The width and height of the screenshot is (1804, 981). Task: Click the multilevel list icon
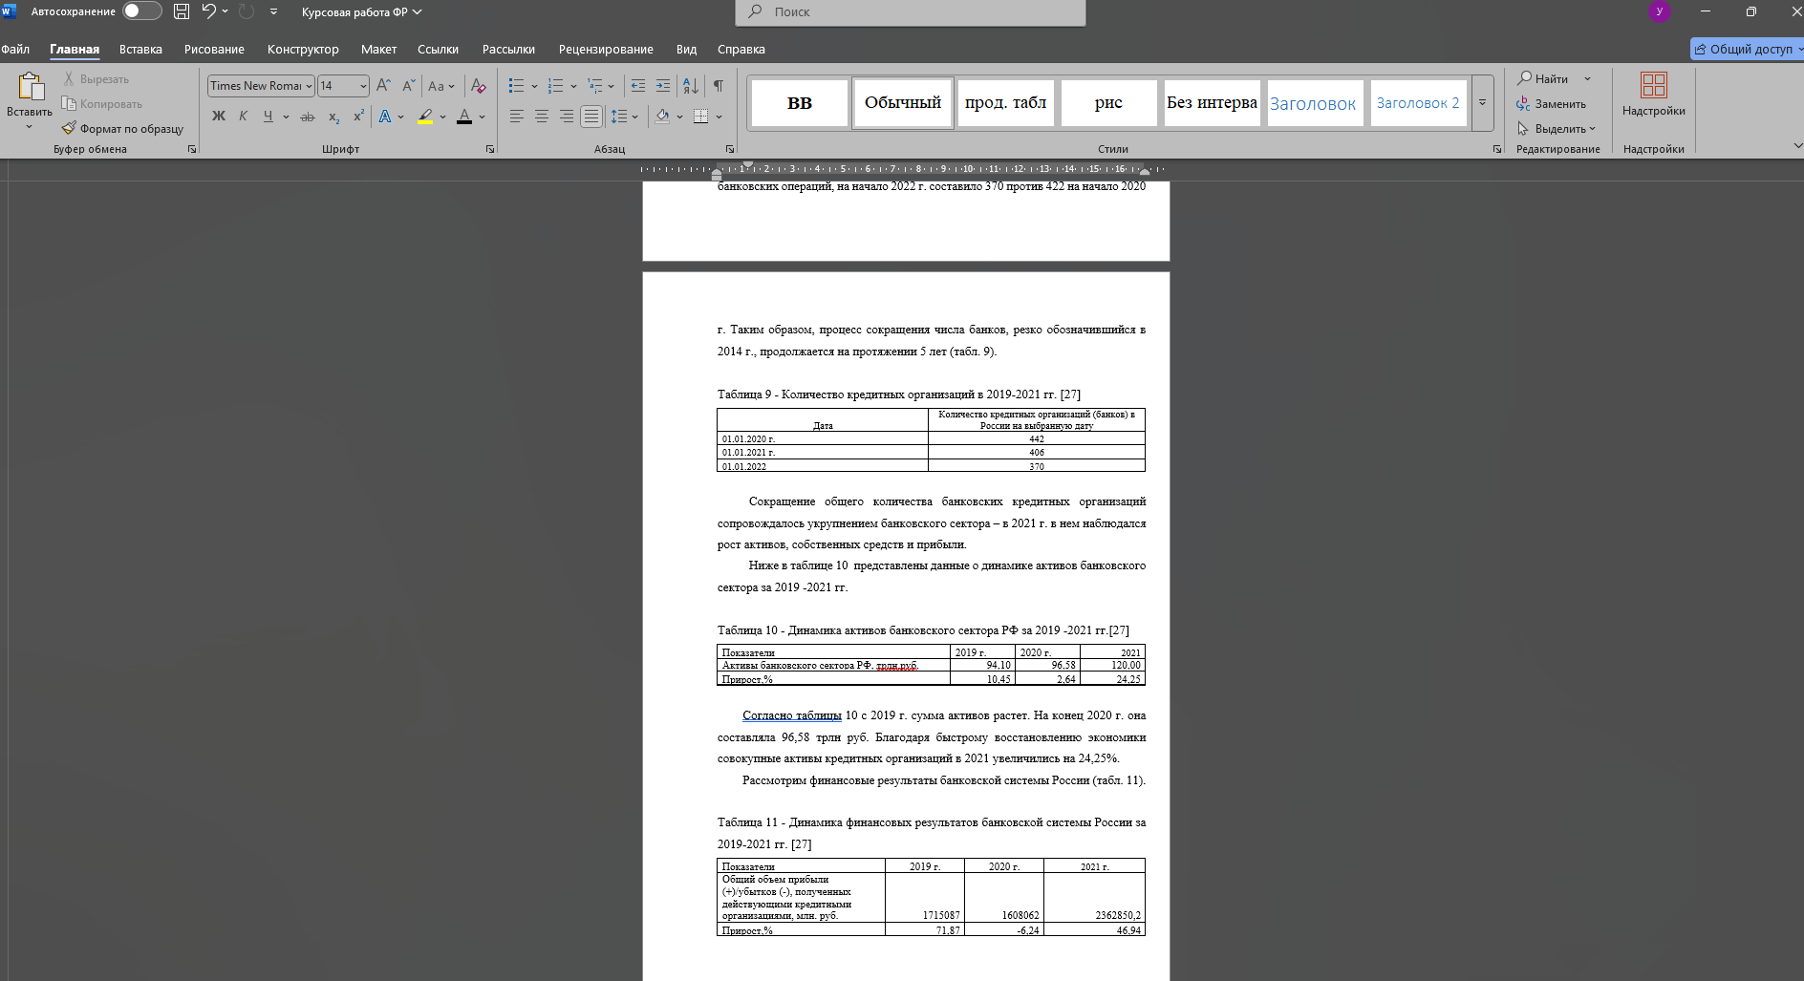coord(594,86)
